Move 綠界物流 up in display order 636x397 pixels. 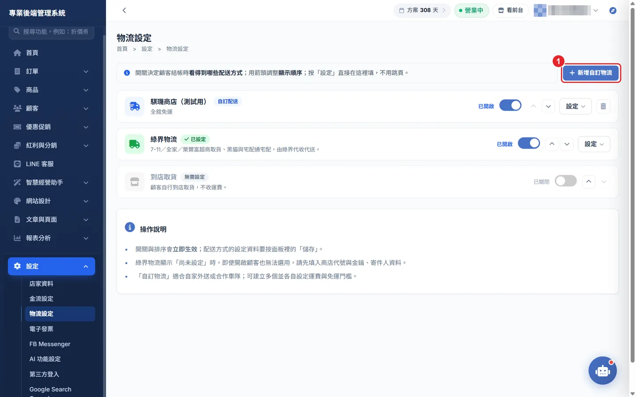[x=552, y=144]
